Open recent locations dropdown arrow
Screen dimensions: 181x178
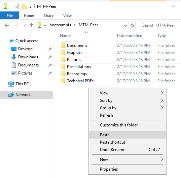point(25,25)
